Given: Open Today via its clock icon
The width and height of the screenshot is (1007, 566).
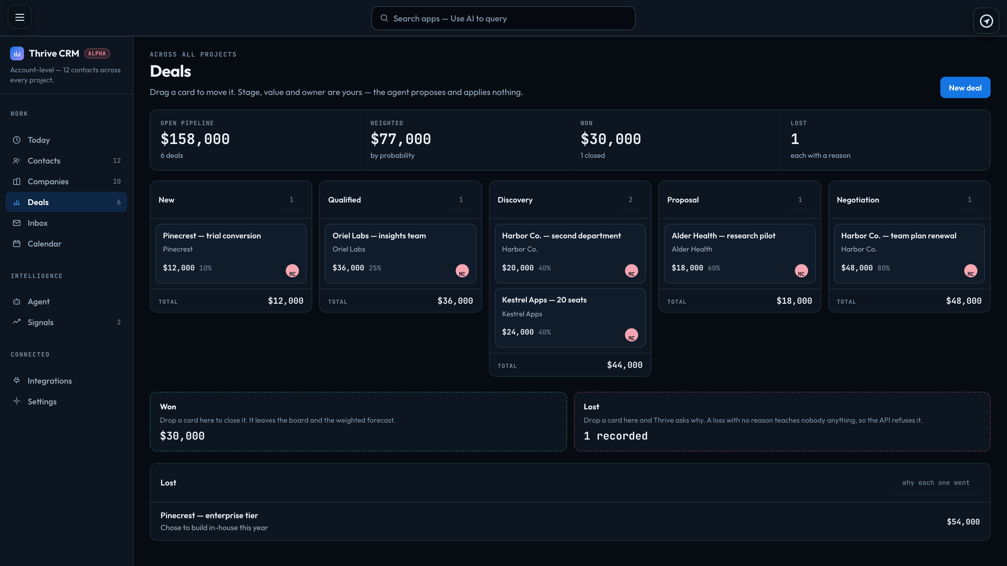Looking at the screenshot, I should [16, 140].
